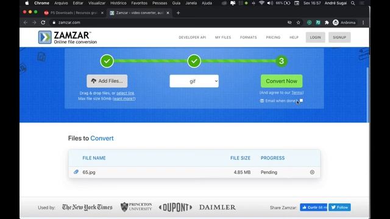Click the step one checkmark circle
The width and height of the screenshot is (390, 219).
click(107, 61)
